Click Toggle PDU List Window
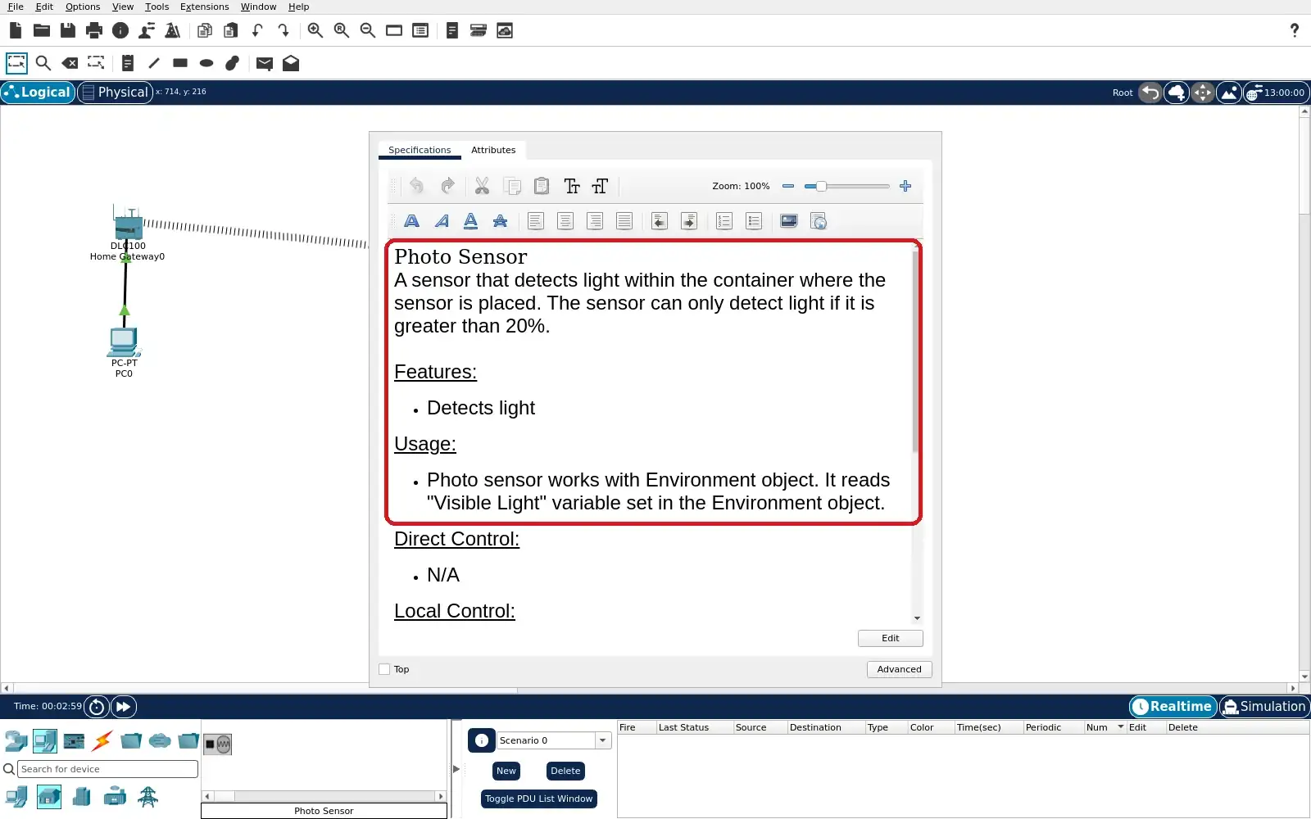The height and width of the screenshot is (819, 1311). pos(538,799)
